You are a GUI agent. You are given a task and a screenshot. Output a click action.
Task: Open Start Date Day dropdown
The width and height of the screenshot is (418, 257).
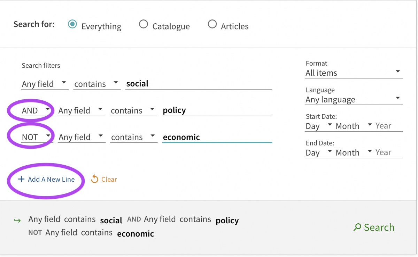319,126
